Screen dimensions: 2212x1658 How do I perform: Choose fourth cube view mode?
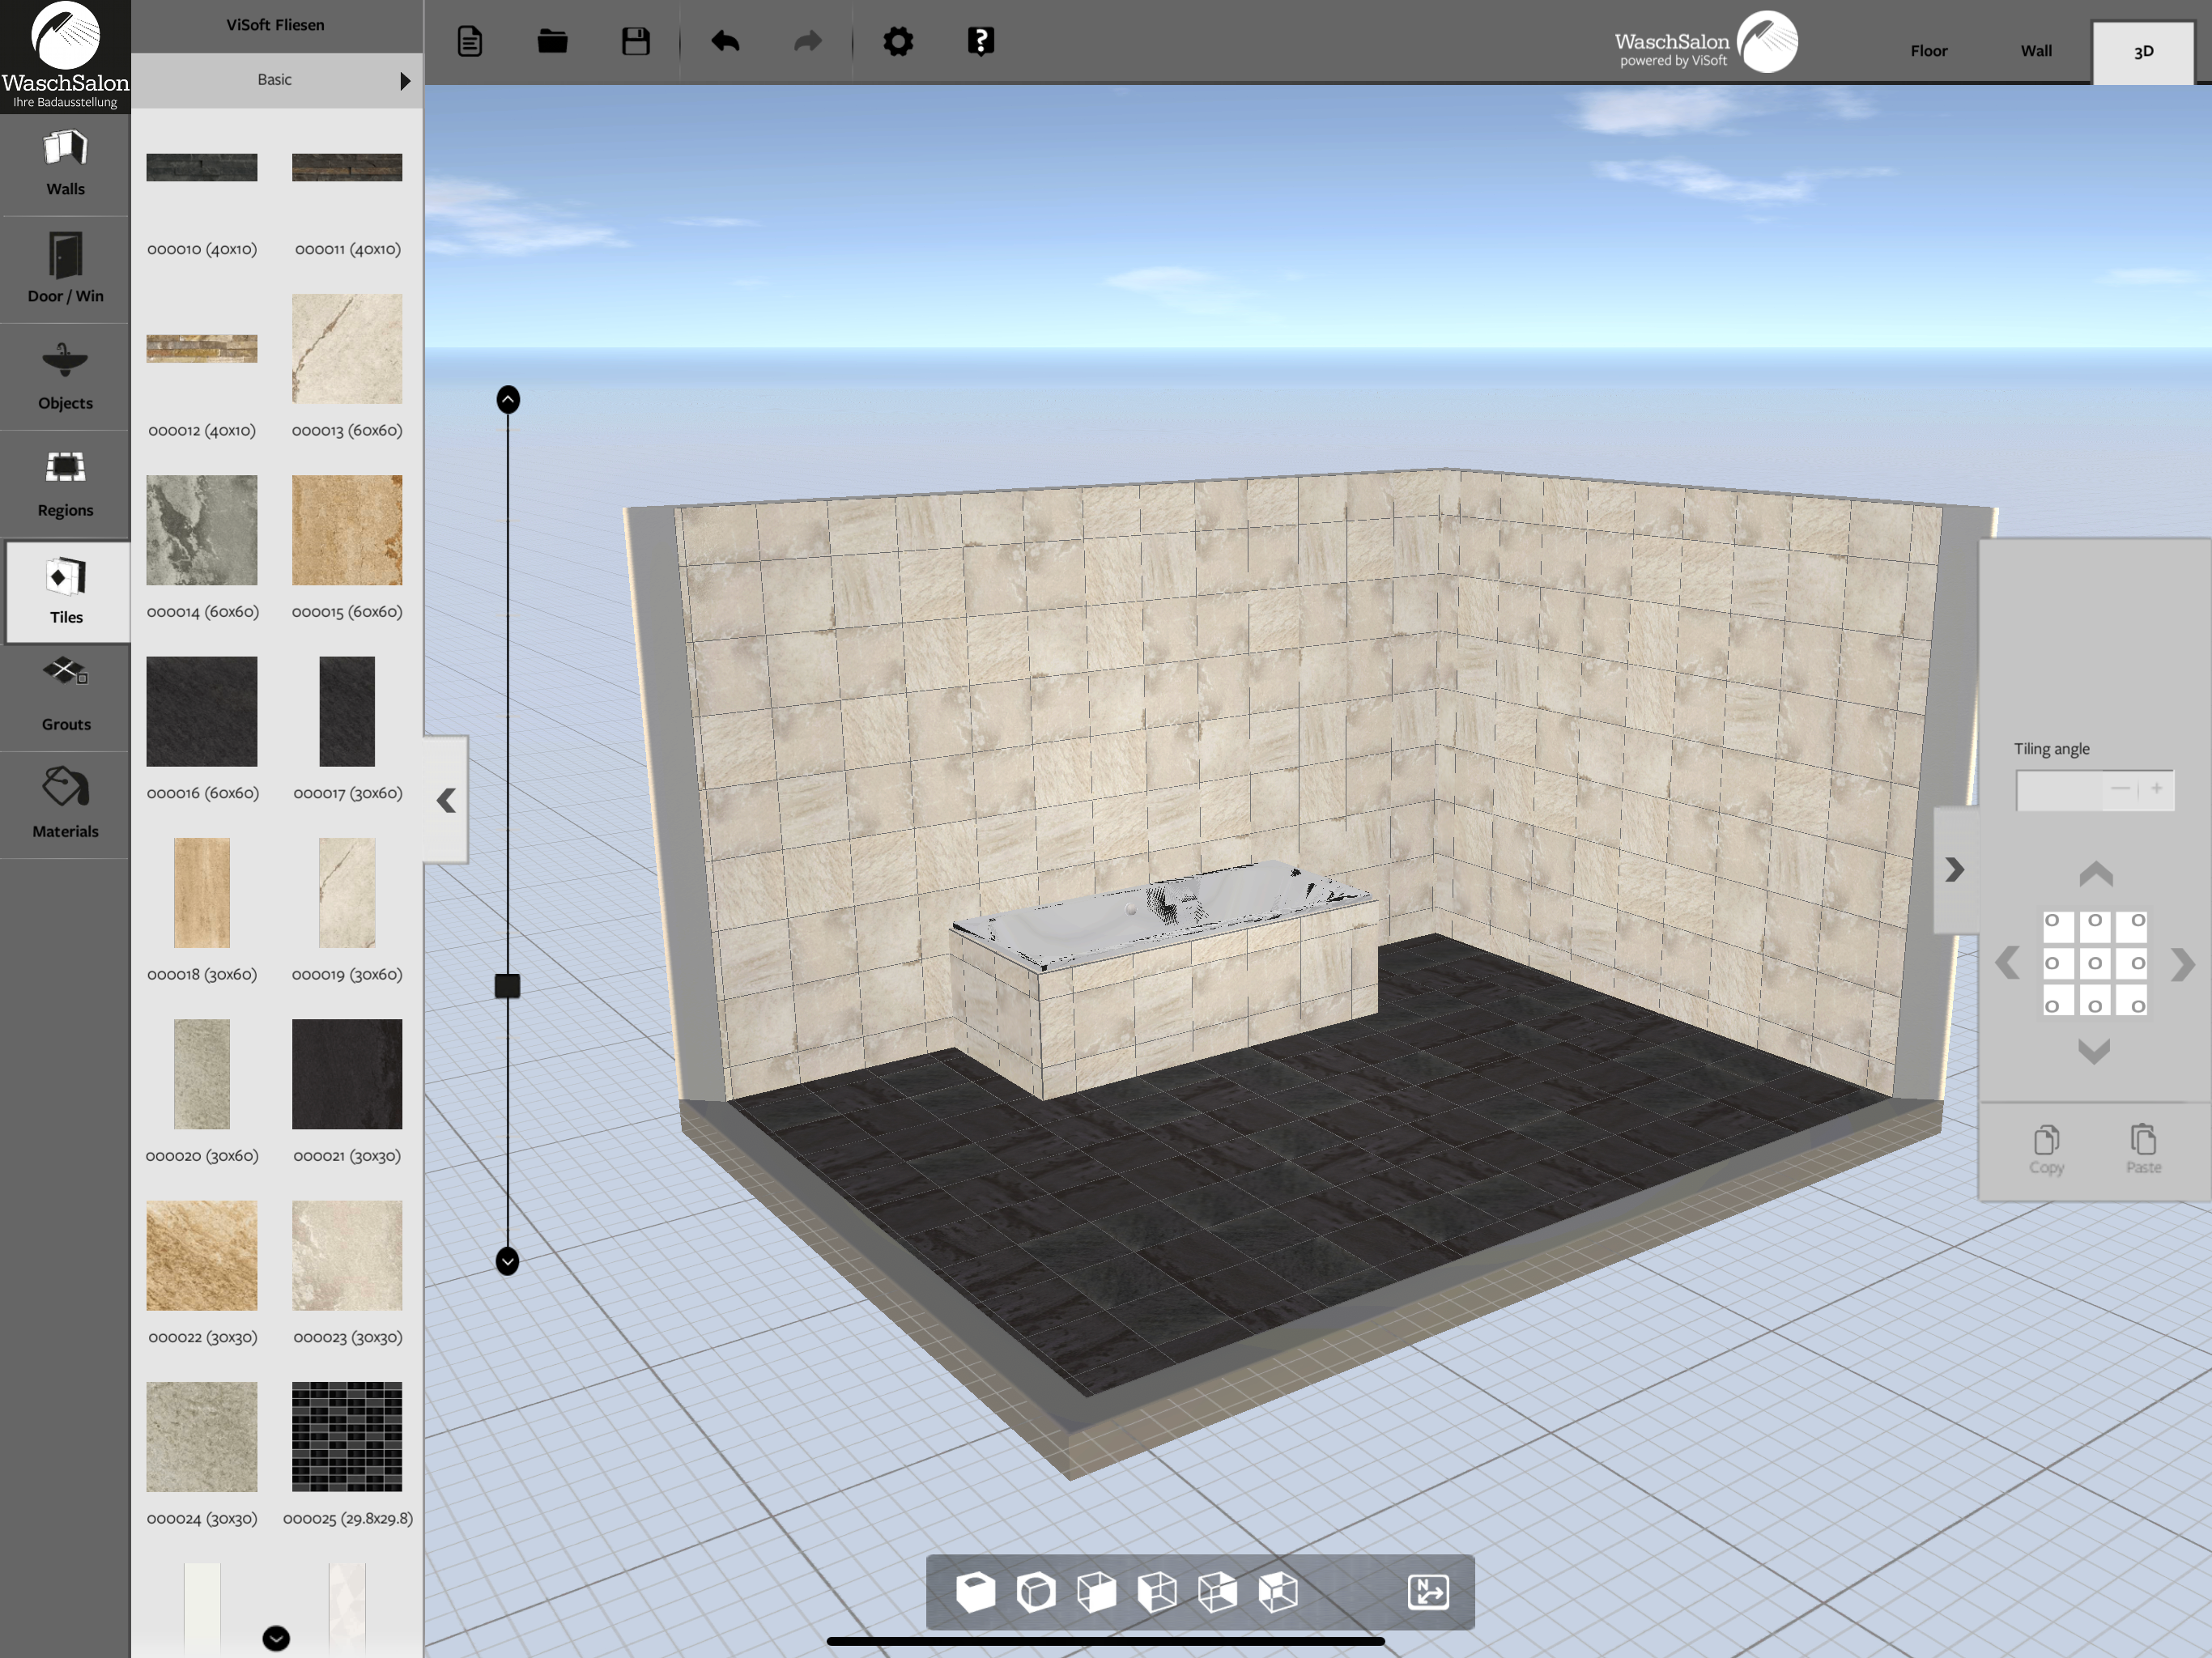[x=1157, y=1592]
